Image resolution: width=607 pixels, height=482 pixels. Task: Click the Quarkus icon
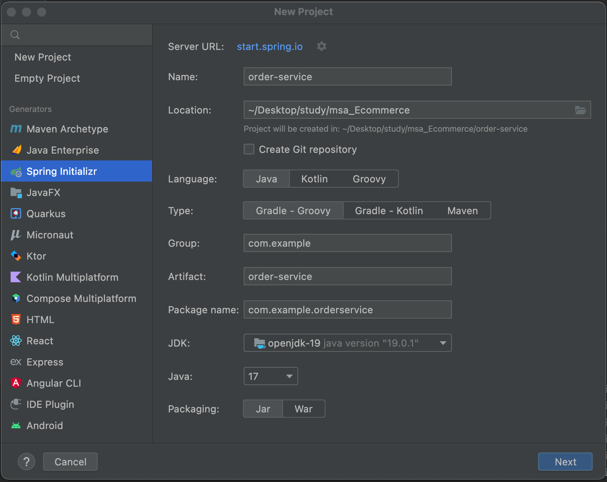[x=16, y=214]
